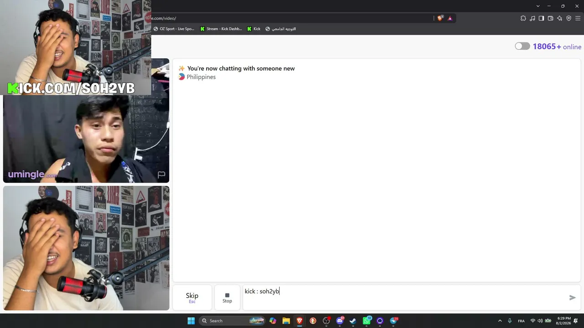Open the volume control in system tray

[540, 321]
